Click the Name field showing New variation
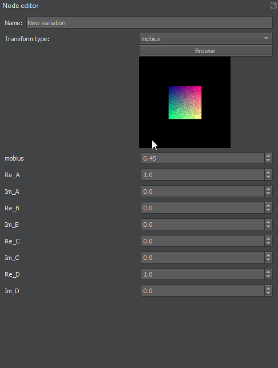Screen dimensions: 278x368 (149, 22)
